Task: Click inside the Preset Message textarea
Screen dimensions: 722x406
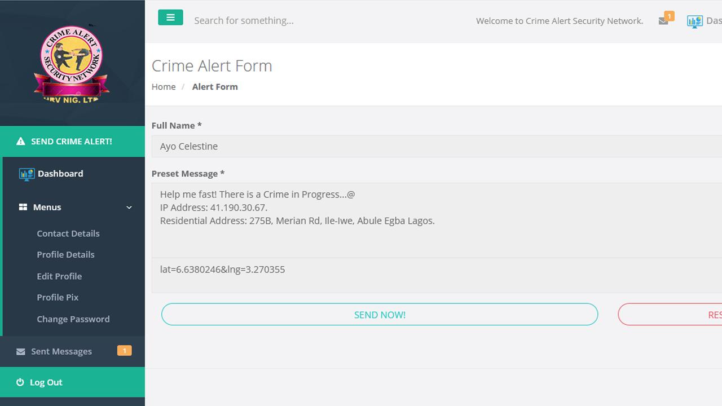Action: (x=437, y=220)
